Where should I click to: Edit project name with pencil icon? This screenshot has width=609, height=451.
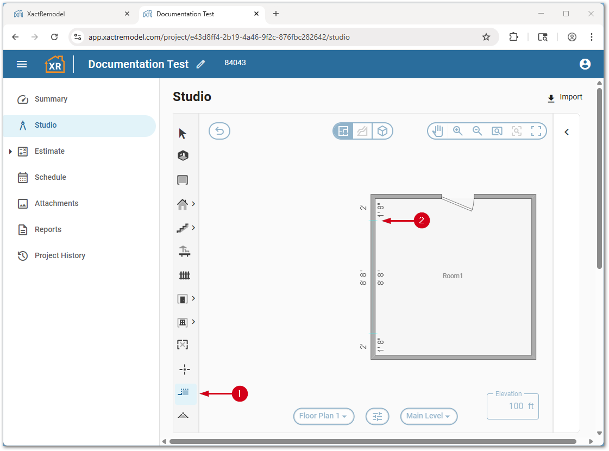tap(201, 64)
